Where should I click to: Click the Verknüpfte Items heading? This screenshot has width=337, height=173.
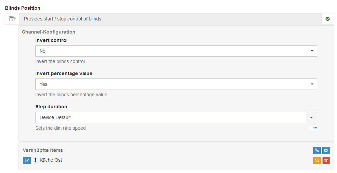coord(43,150)
